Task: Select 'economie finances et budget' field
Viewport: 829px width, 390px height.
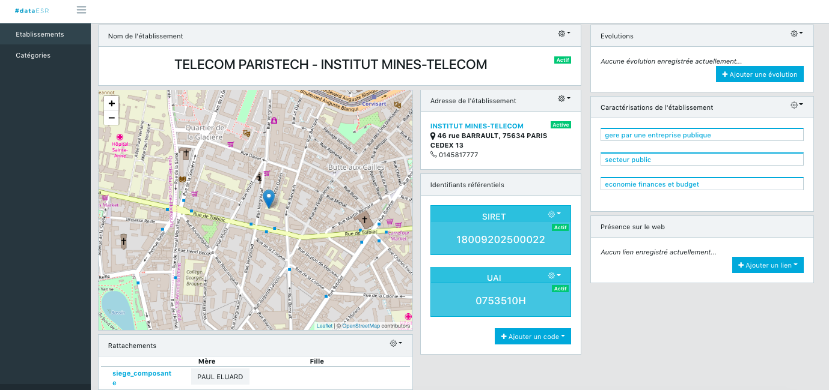Action: coord(702,184)
